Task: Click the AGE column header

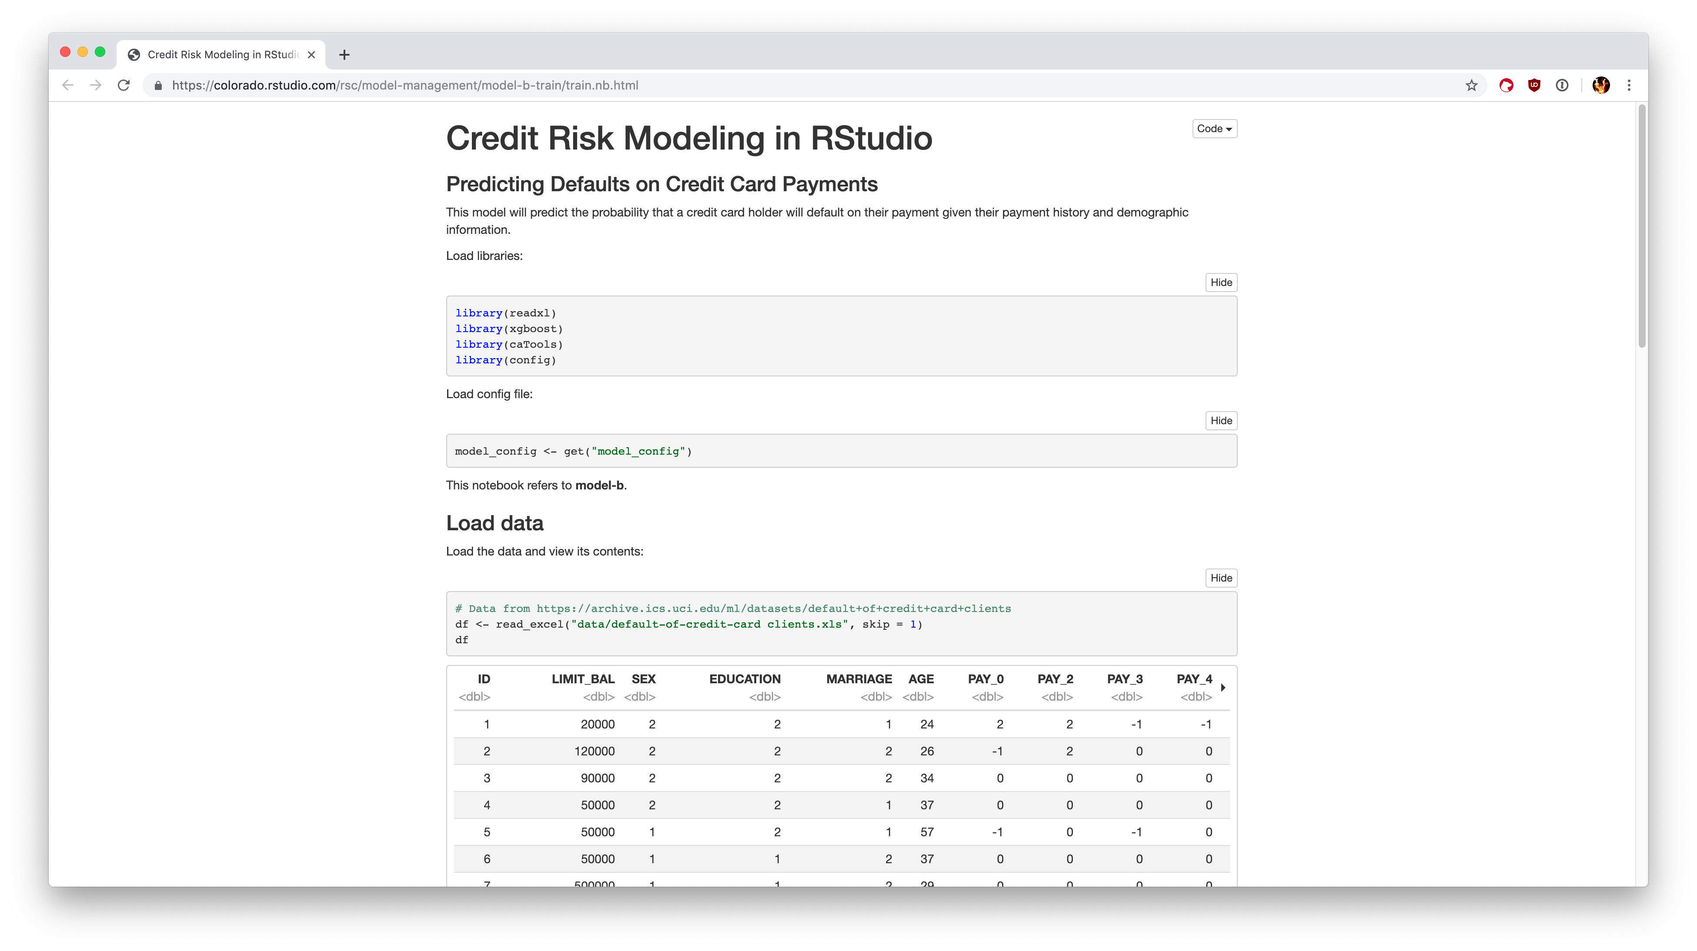Action: pos(921,679)
